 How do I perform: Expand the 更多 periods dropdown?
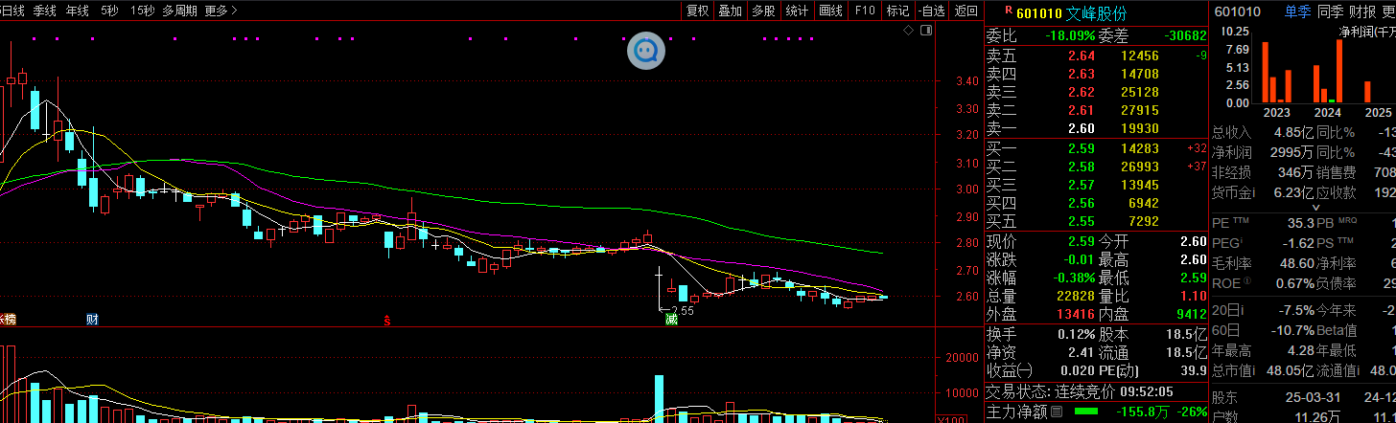coord(222,11)
